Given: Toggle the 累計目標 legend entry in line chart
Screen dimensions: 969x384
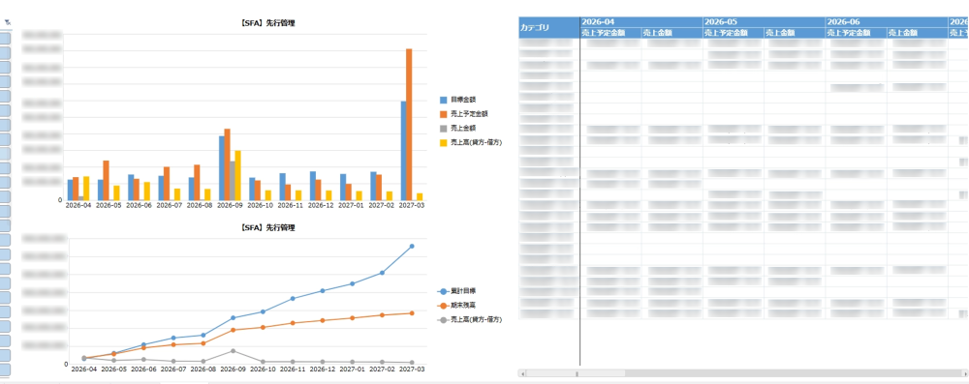Looking at the screenshot, I should click(456, 291).
